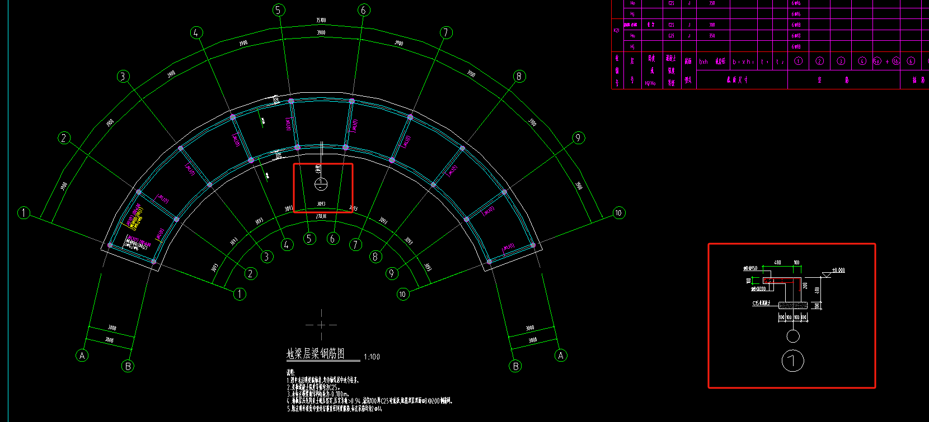
Task: Click inner arc axis bubble 4
Action: tap(287, 244)
